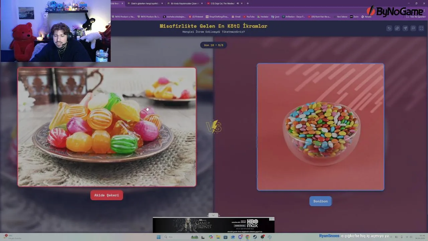Open the Haritalar bookmark

[x=263, y=17]
